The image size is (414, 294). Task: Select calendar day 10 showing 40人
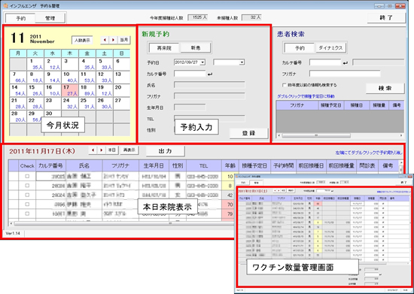coord(70,77)
